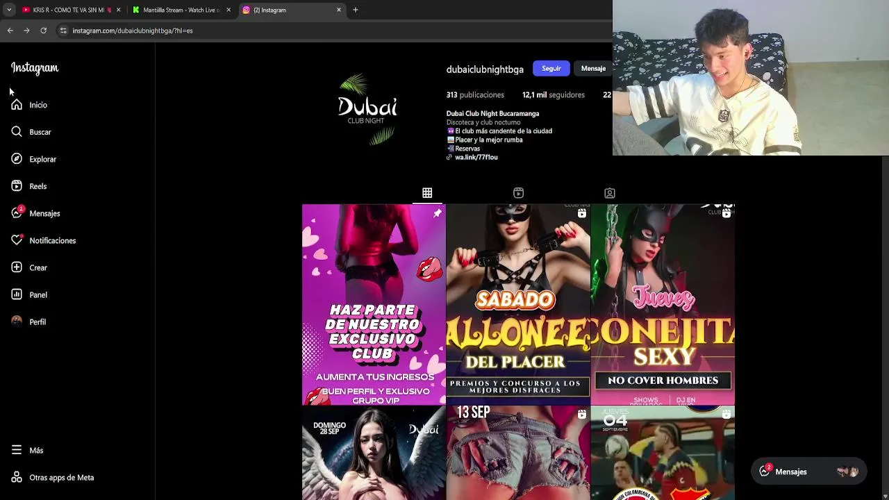Click Inicio label in sidebar
The height and width of the screenshot is (500, 889).
pyautogui.click(x=38, y=105)
